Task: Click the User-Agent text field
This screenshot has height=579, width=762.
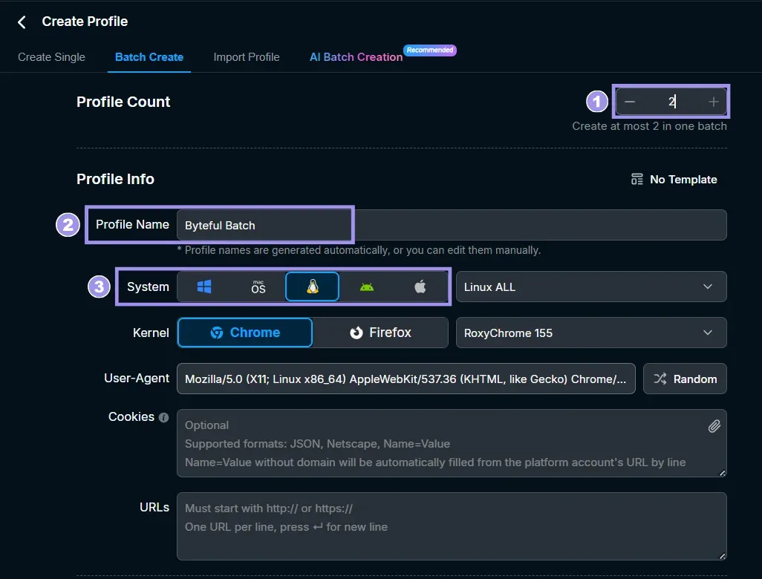Action: [406, 379]
